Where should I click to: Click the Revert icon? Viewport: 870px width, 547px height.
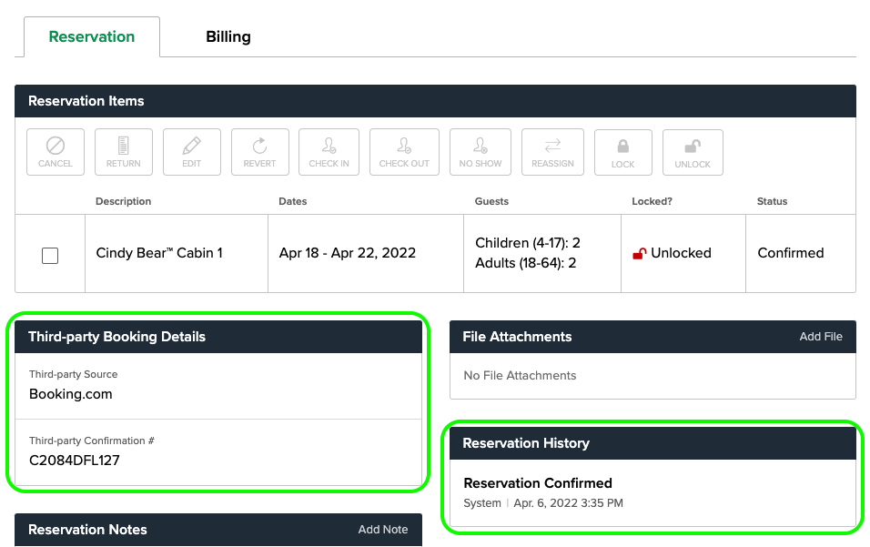point(259,152)
